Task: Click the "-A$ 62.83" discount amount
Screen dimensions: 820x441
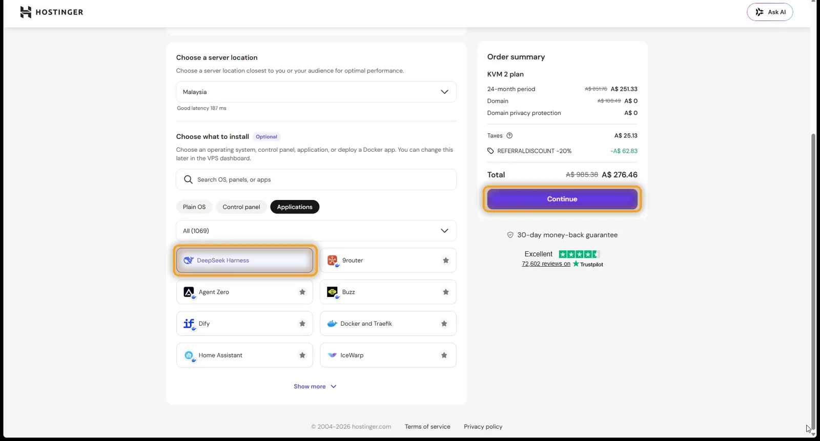Action: pyautogui.click(x=624, y=151)
